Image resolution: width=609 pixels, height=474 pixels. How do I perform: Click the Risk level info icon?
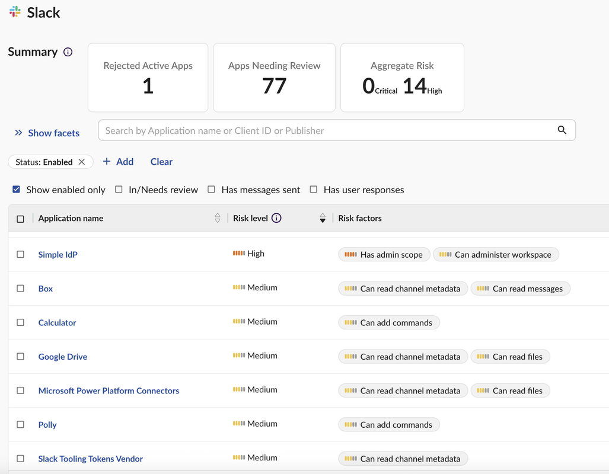point(276,218)
